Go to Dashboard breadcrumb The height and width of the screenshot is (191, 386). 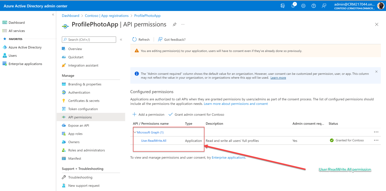pyautogui.click(x=71, y=16)
